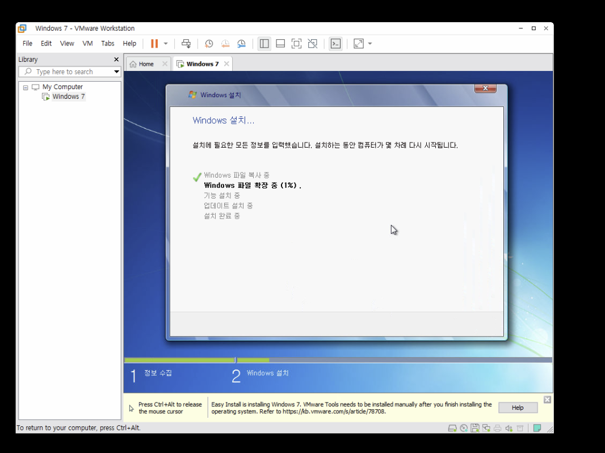This screenshot has width=605, height=453.
Task: Close the Windows 7 tab
Action: click(226, 64)
